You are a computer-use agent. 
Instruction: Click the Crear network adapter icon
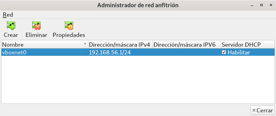[x=11, y=26]
